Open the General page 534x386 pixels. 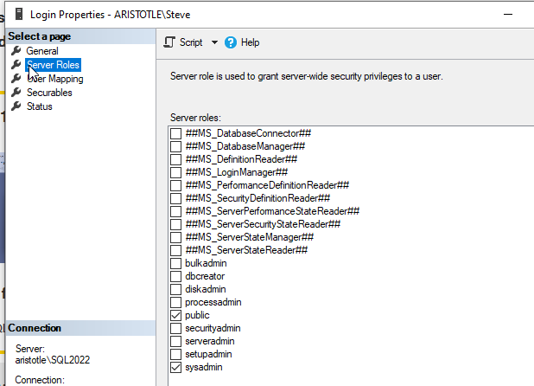point(42,51)
